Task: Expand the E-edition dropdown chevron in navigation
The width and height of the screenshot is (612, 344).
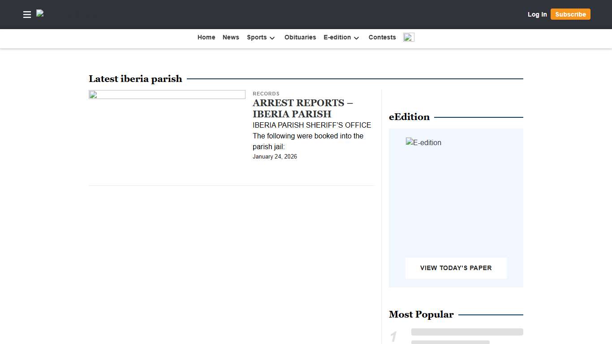Action: [356, 38]
